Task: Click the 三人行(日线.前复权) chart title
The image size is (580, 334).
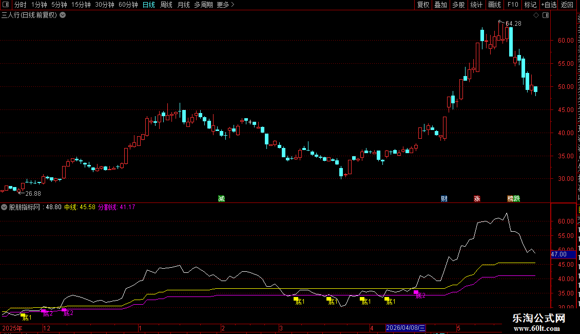Action: click(29, 15)
